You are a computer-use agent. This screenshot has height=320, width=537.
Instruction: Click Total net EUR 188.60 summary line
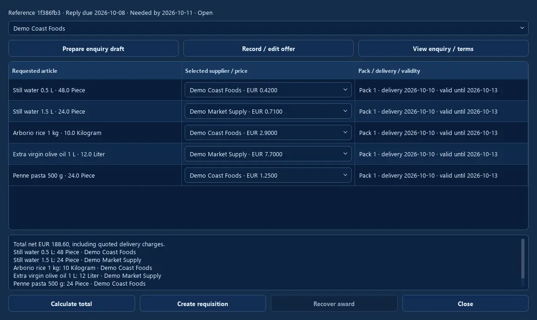coord(89,244)
